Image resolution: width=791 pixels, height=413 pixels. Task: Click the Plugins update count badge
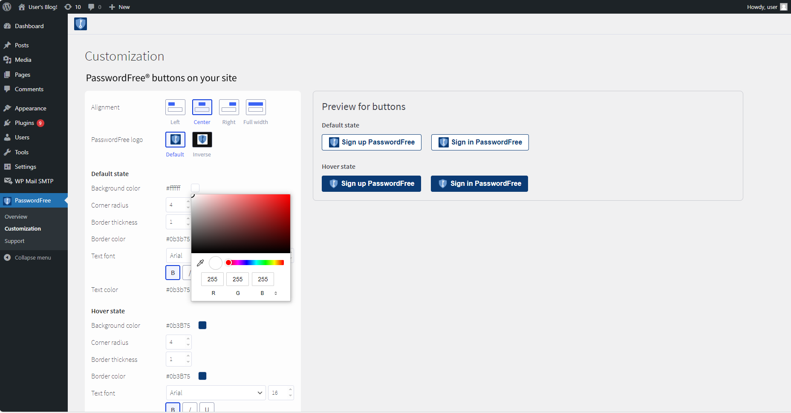click(x=40, y=123)
